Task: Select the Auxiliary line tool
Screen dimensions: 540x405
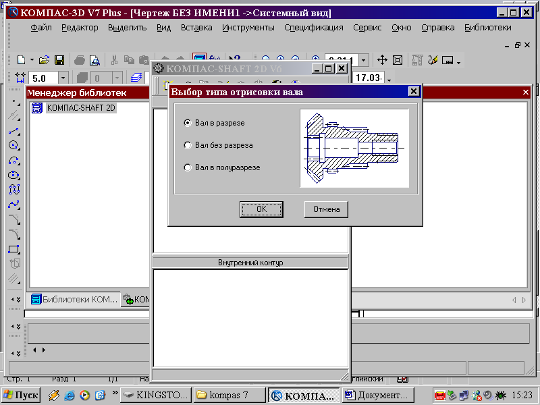Action: [x=14, y=115]
